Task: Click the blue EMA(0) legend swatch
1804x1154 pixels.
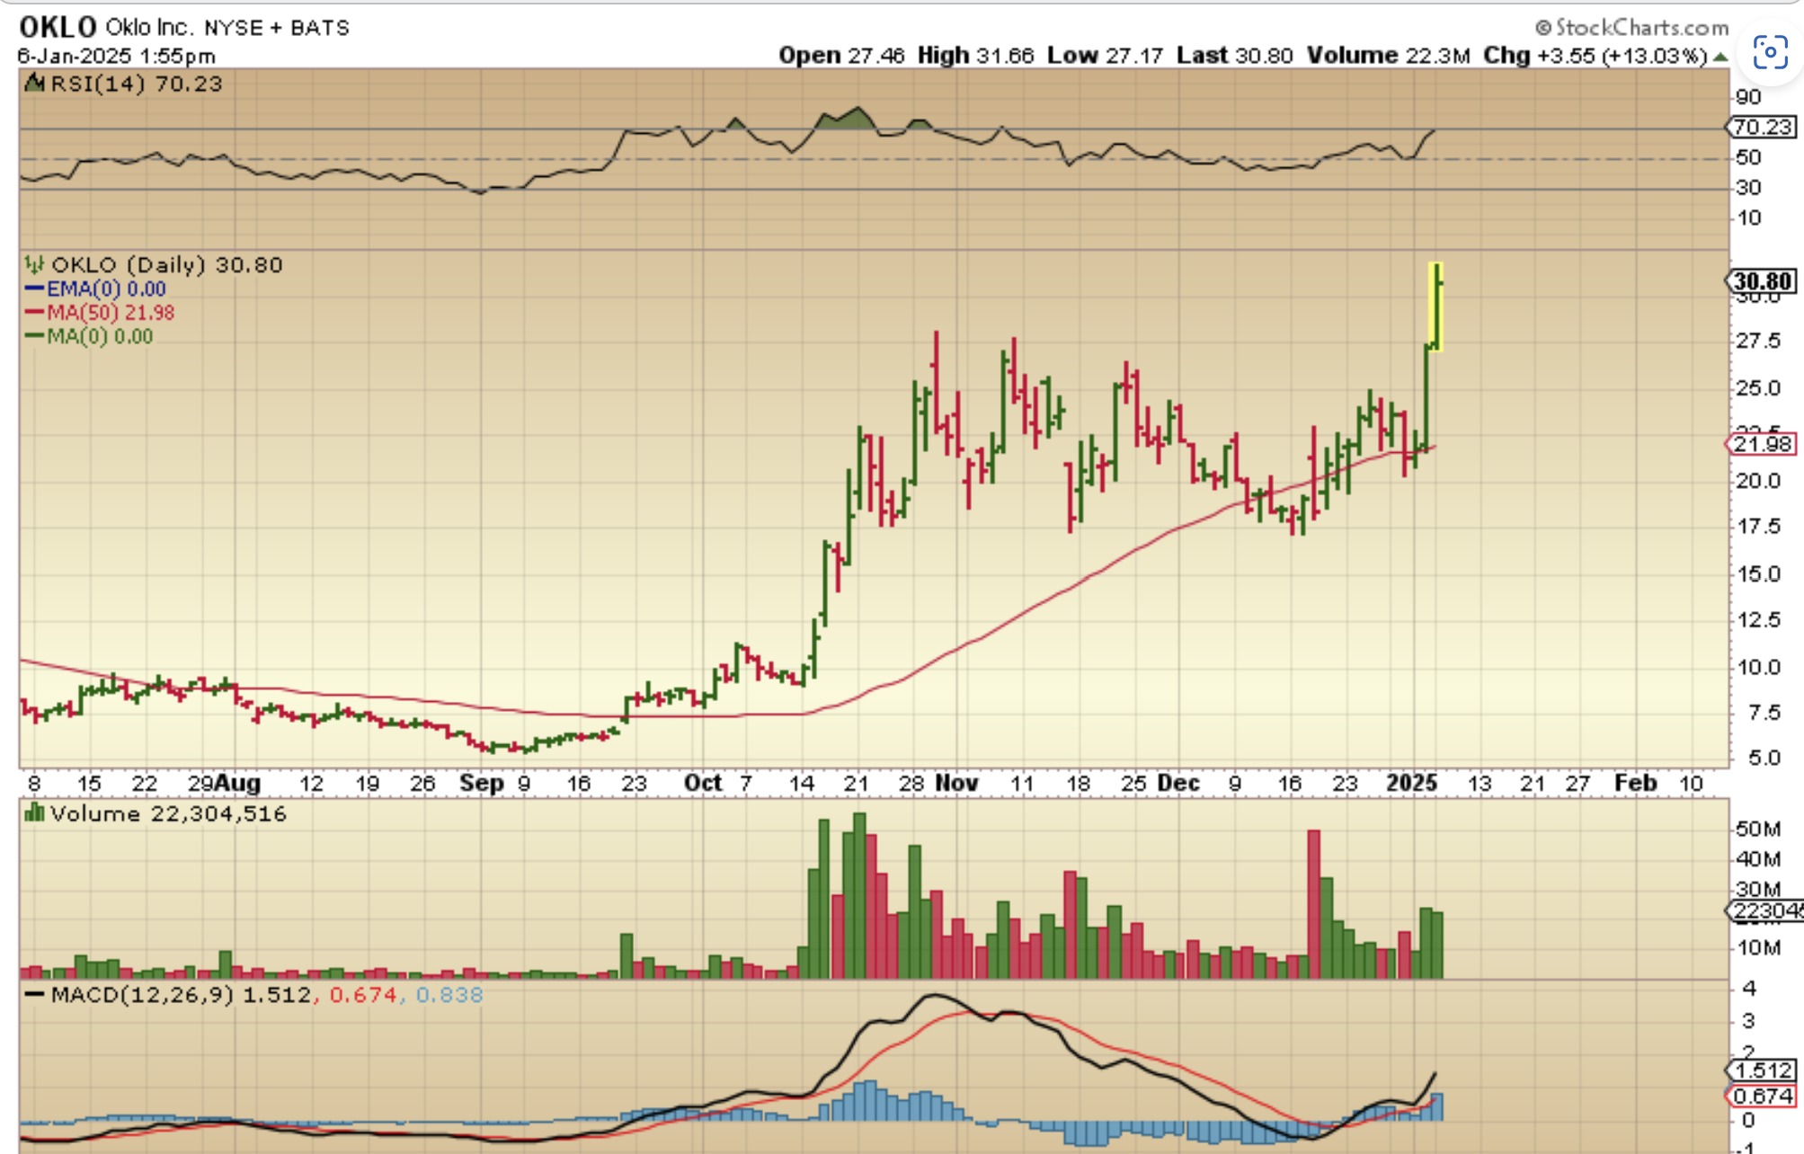Action: coord(34,288)
